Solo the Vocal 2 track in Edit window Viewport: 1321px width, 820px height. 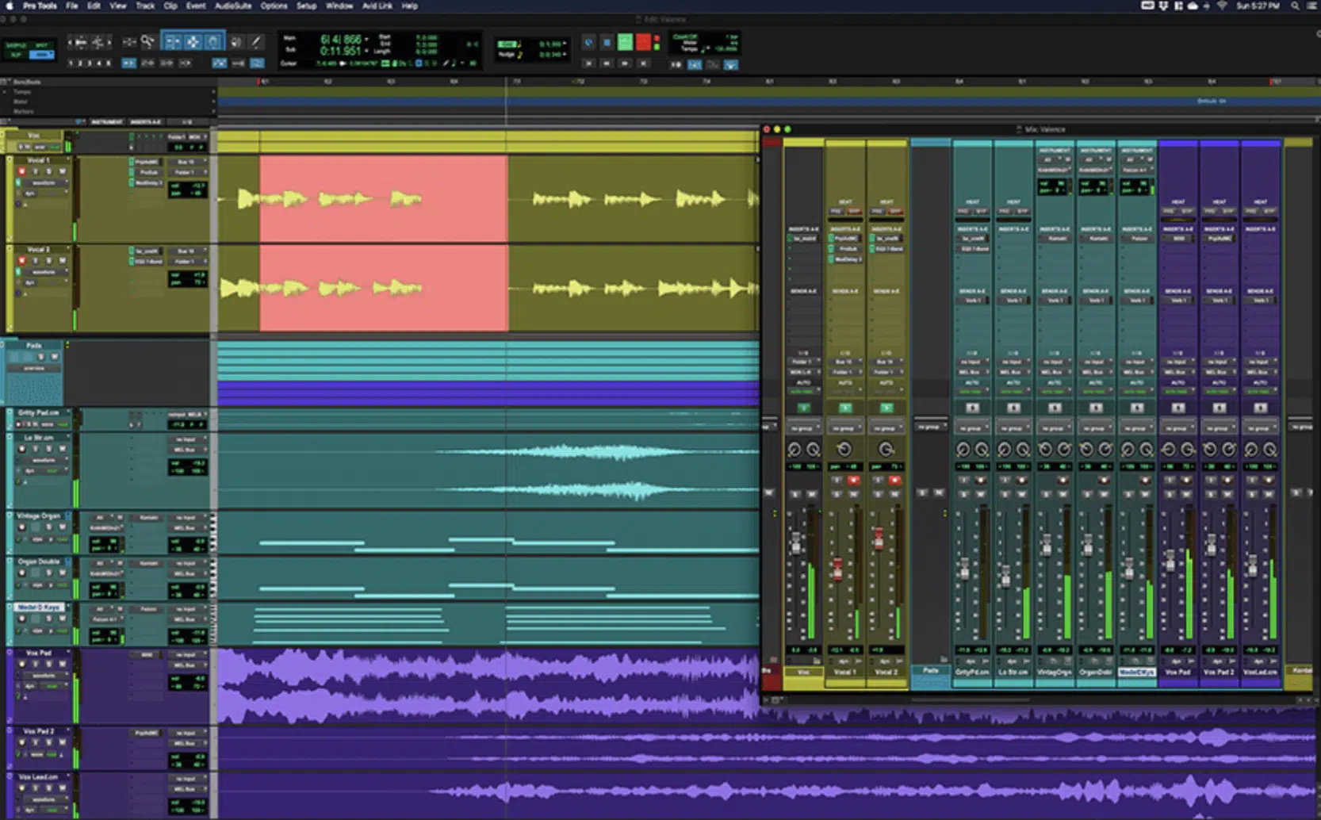coord(48,261)
